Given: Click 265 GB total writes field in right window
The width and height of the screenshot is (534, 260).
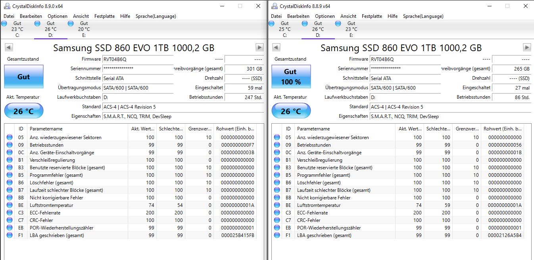Looking at the screenshot, I should tap(511, 69).
